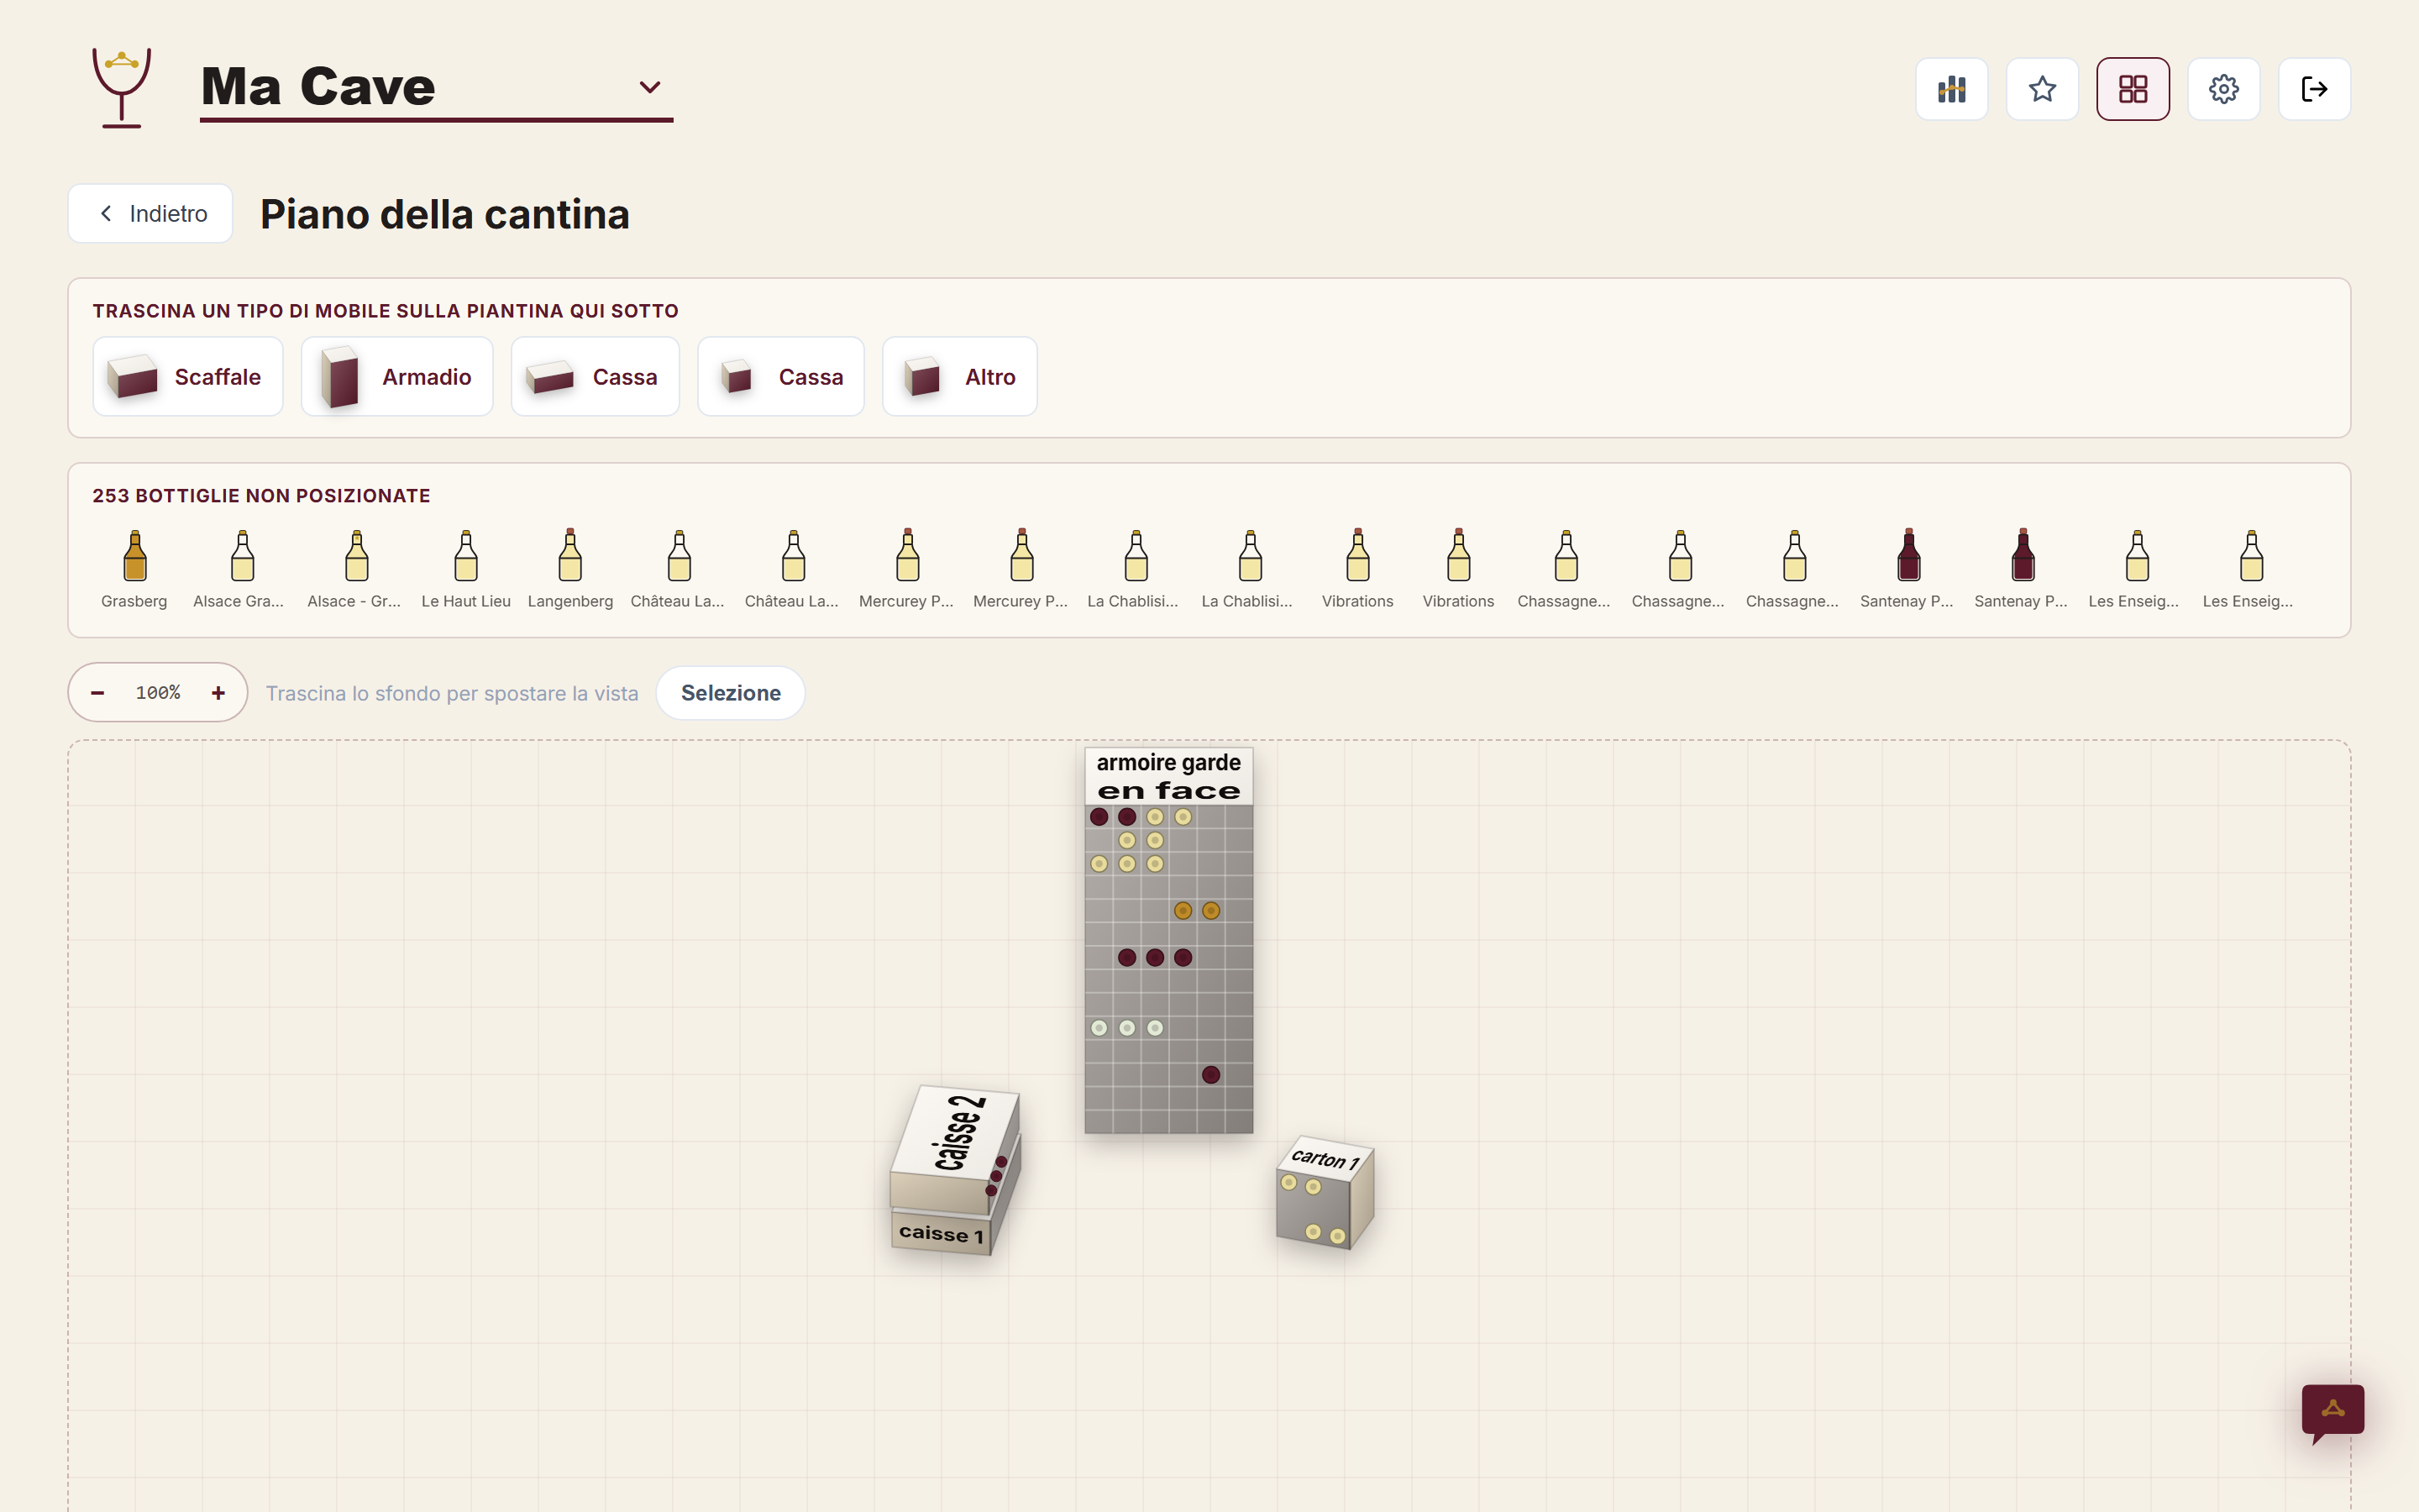This screenshot has height=1512, width=2419.
Task: Click the Langenberg bottle
Action: 571,568
